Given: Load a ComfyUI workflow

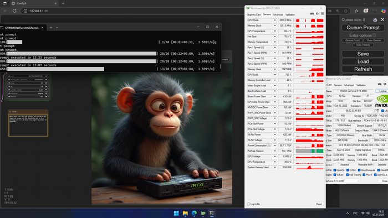Looking at the screenshot, I should (363, 61).
